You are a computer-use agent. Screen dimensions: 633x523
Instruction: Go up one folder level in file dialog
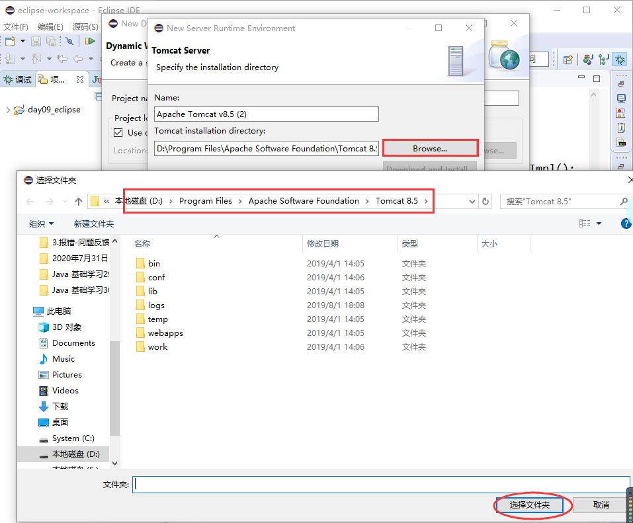pos(79,202)
